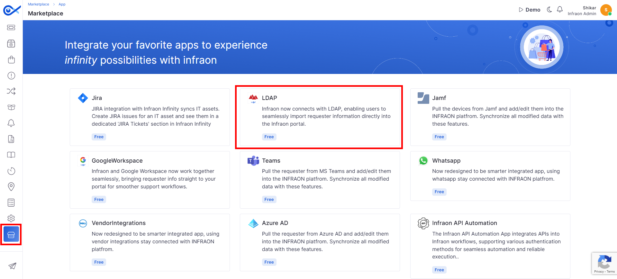Select the GoogleWorkspace logo icon
Screen dimensions: 617x279
83,161
